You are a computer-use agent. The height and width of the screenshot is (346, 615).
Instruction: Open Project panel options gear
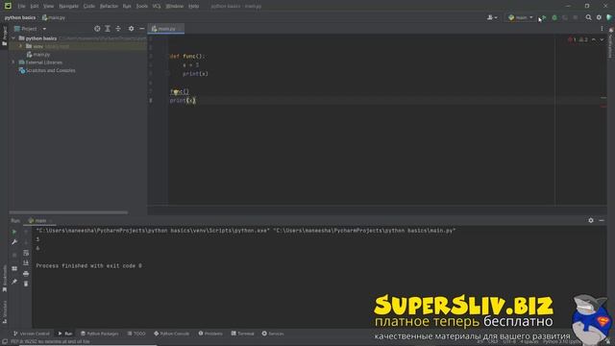(131, 29)
